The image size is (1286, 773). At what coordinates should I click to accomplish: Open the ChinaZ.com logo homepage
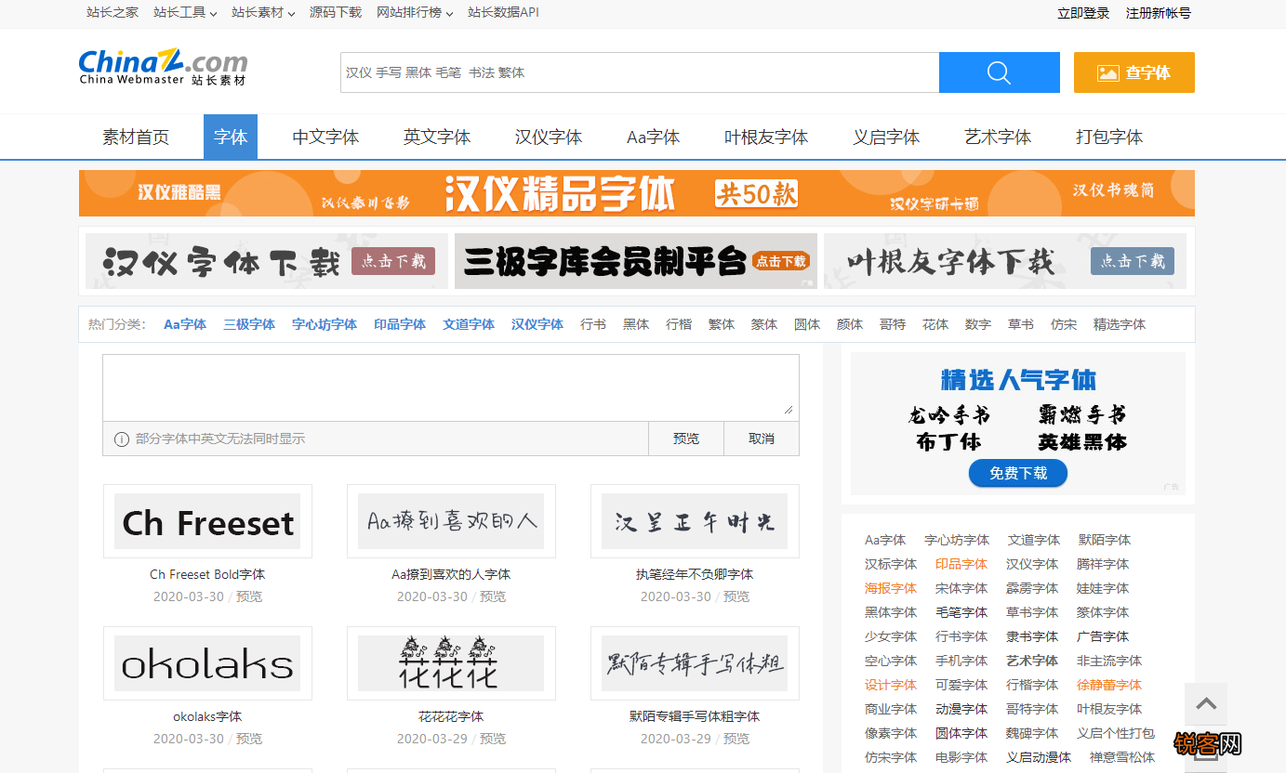164,67
